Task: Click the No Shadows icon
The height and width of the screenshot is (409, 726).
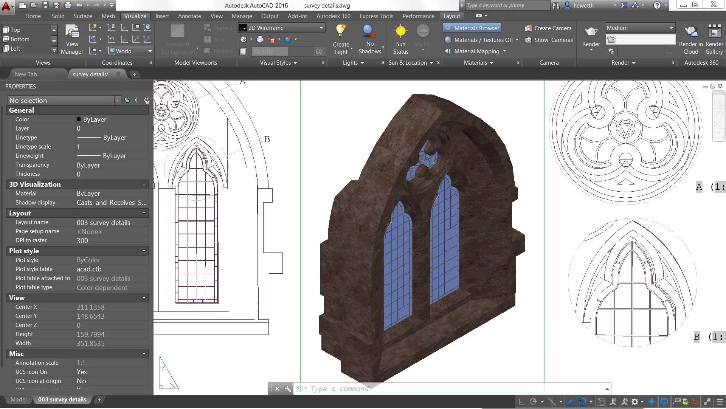Action: coord(369,31)
